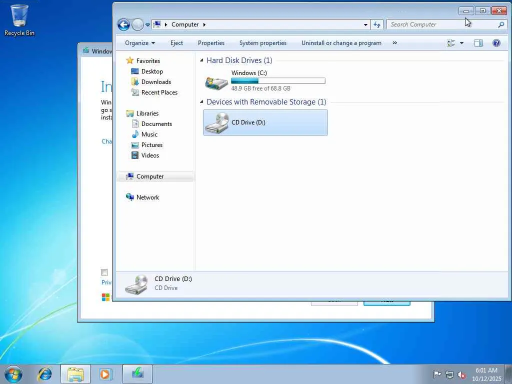Screen dimensions: 512x384
Task: Collapse Devices with Removable Storage group
Action: (x=201, y=102)
